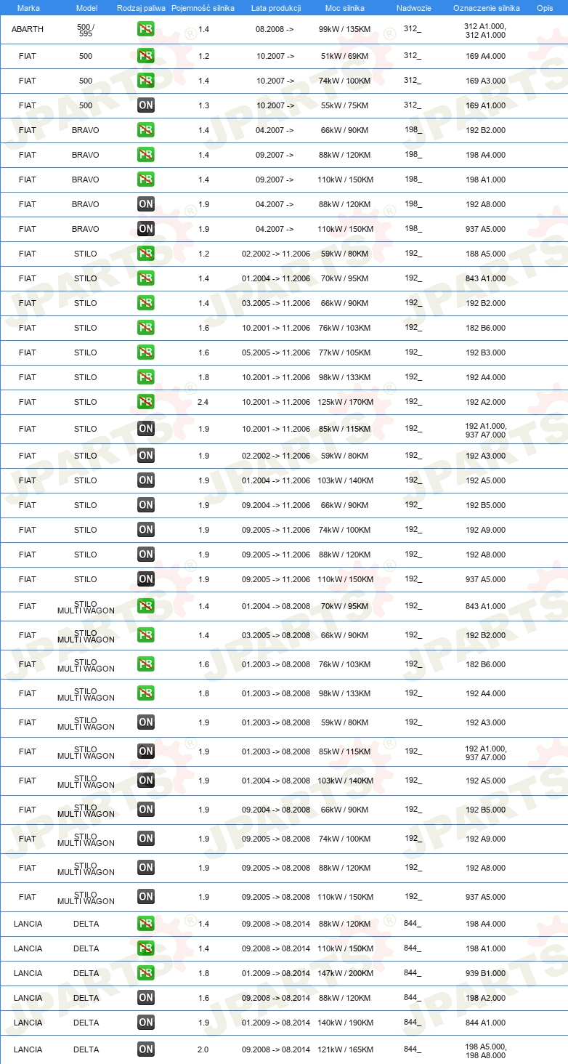The image size is (568, 1064).
Task: Click engine code 312 A1.000, 312 A1.000
Action: click(x=485, y=30)
